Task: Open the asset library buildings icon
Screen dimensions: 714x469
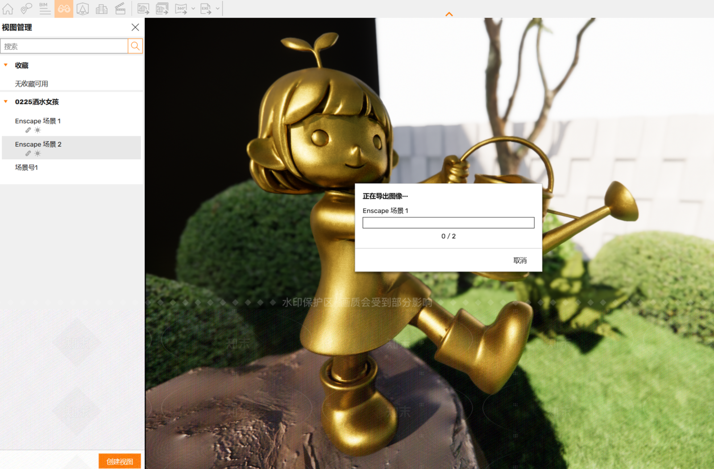Action: tap(102, 8)
